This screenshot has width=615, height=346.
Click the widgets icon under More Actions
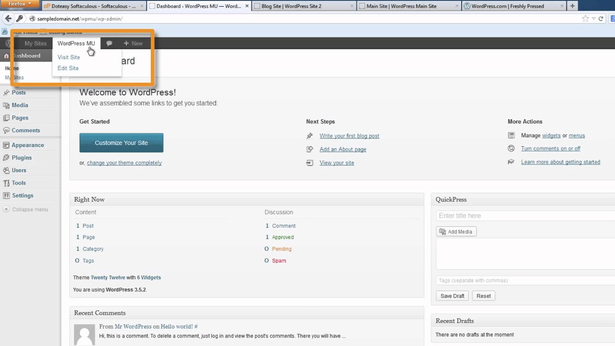[x=511, y=136]
